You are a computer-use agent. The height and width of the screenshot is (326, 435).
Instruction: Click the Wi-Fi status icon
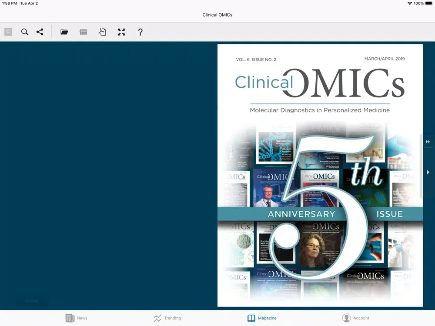click(410, 3)
